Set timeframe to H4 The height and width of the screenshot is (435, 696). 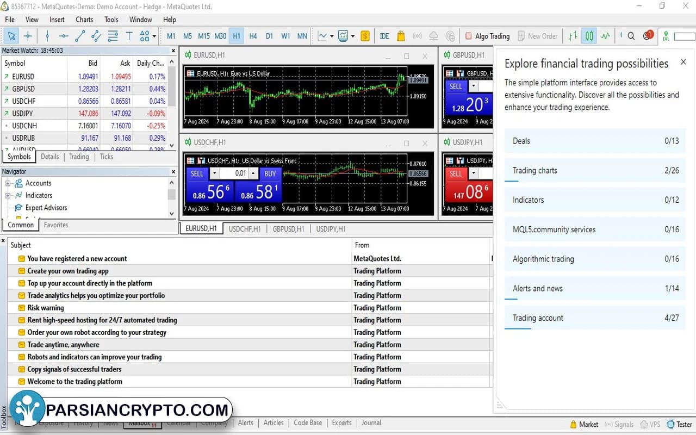click(253, 36)
